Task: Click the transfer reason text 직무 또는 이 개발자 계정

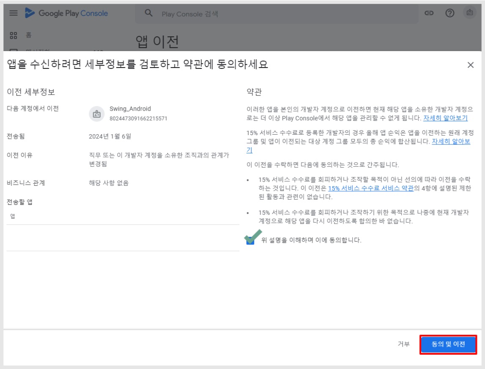Action: pos(159,159)
